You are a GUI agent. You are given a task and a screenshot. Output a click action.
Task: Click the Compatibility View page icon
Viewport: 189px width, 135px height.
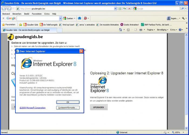120,9
